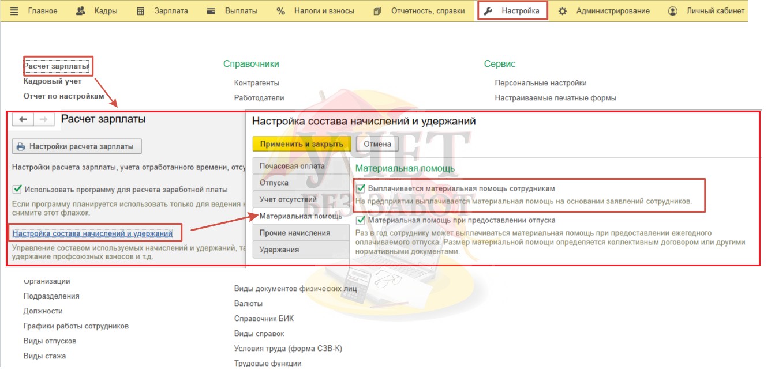This screenshot has height=374, width=775.
Task: Open Отчет по настройкам
Action: 64,96
